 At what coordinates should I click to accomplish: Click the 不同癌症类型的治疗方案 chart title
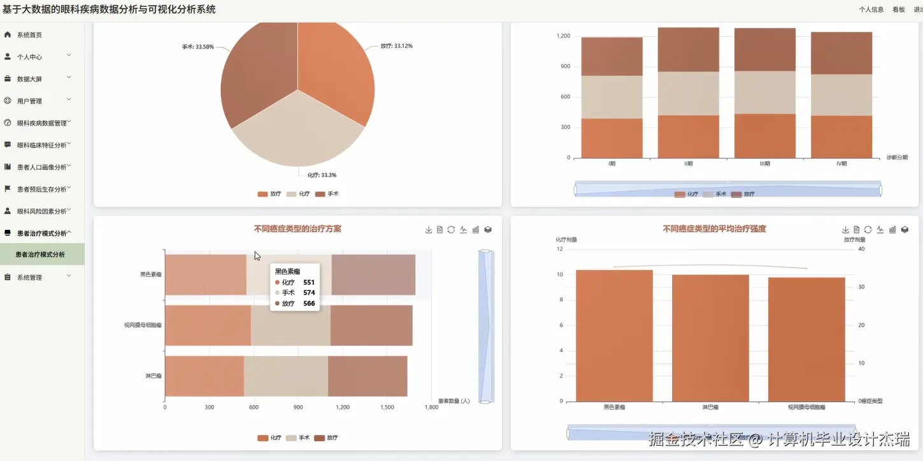297,229
